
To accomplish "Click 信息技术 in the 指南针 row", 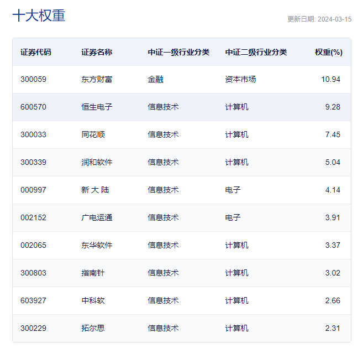I will tap(163, 273).
